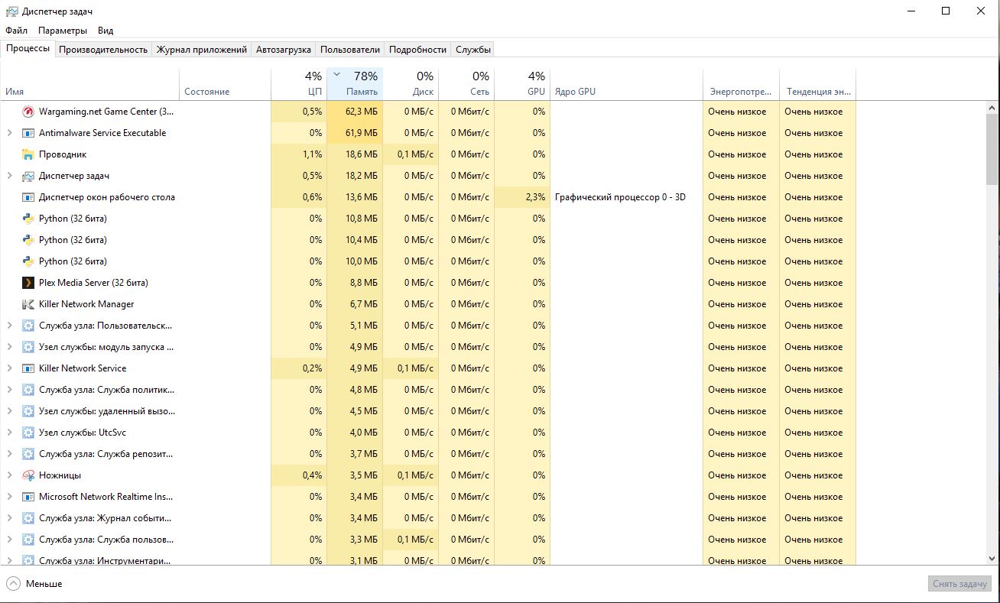Open the Параметры menu
1000x603 pixels.
click(63, 31)
